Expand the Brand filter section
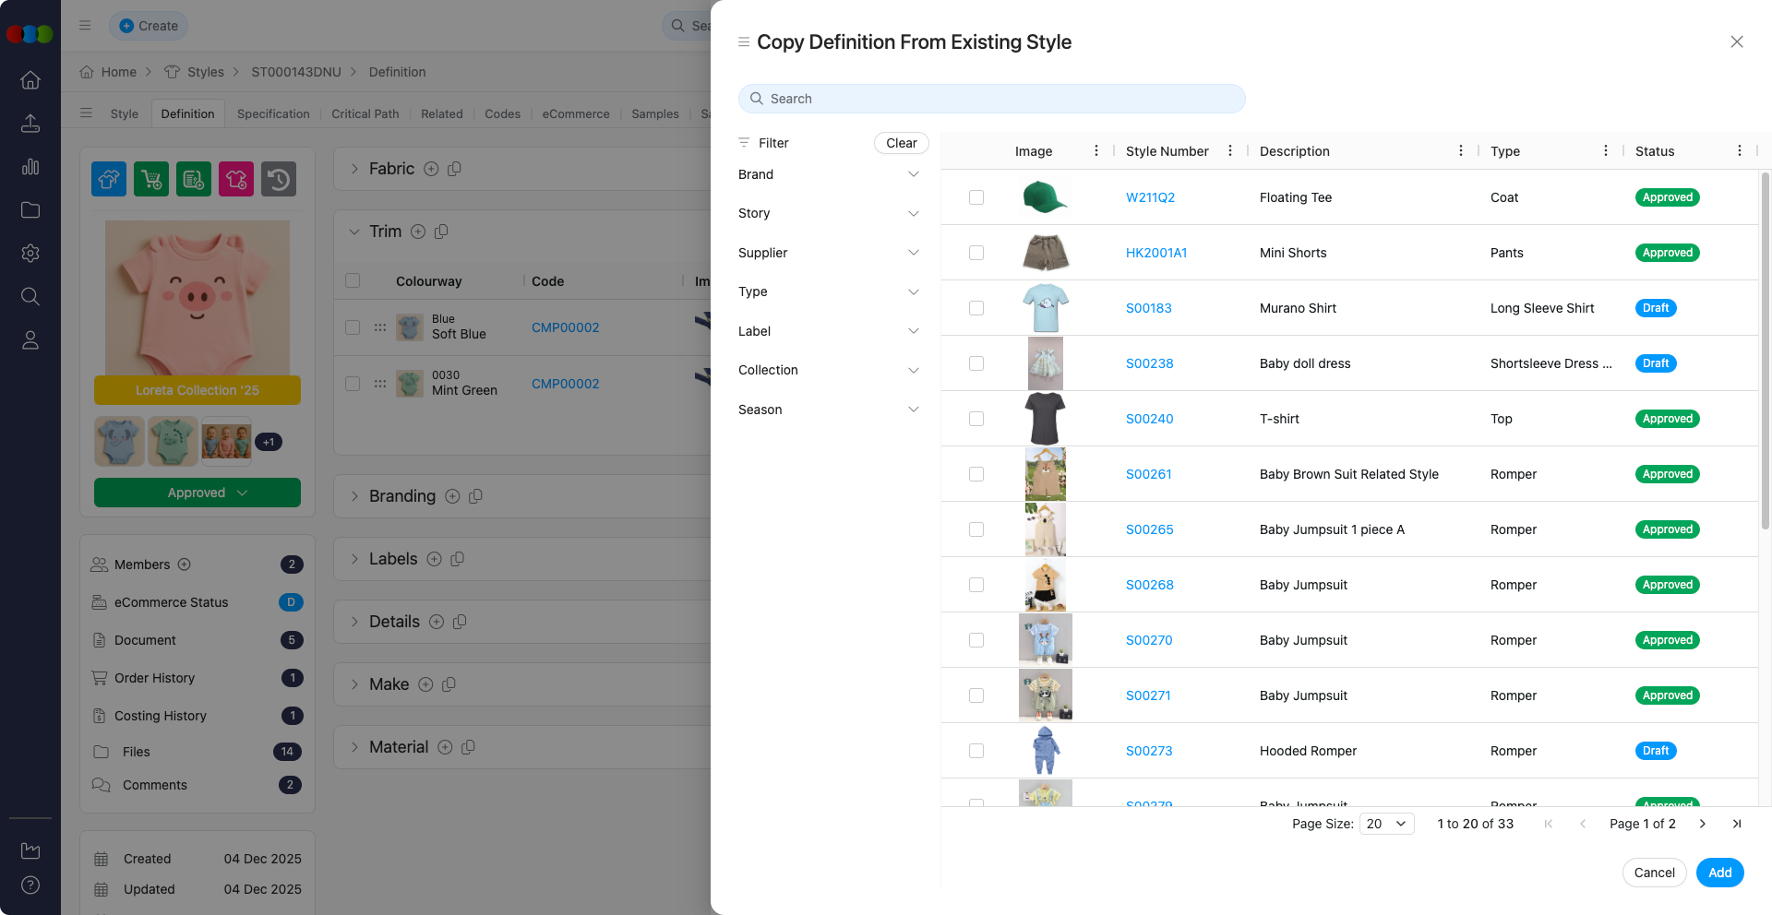 pos(828,174)
